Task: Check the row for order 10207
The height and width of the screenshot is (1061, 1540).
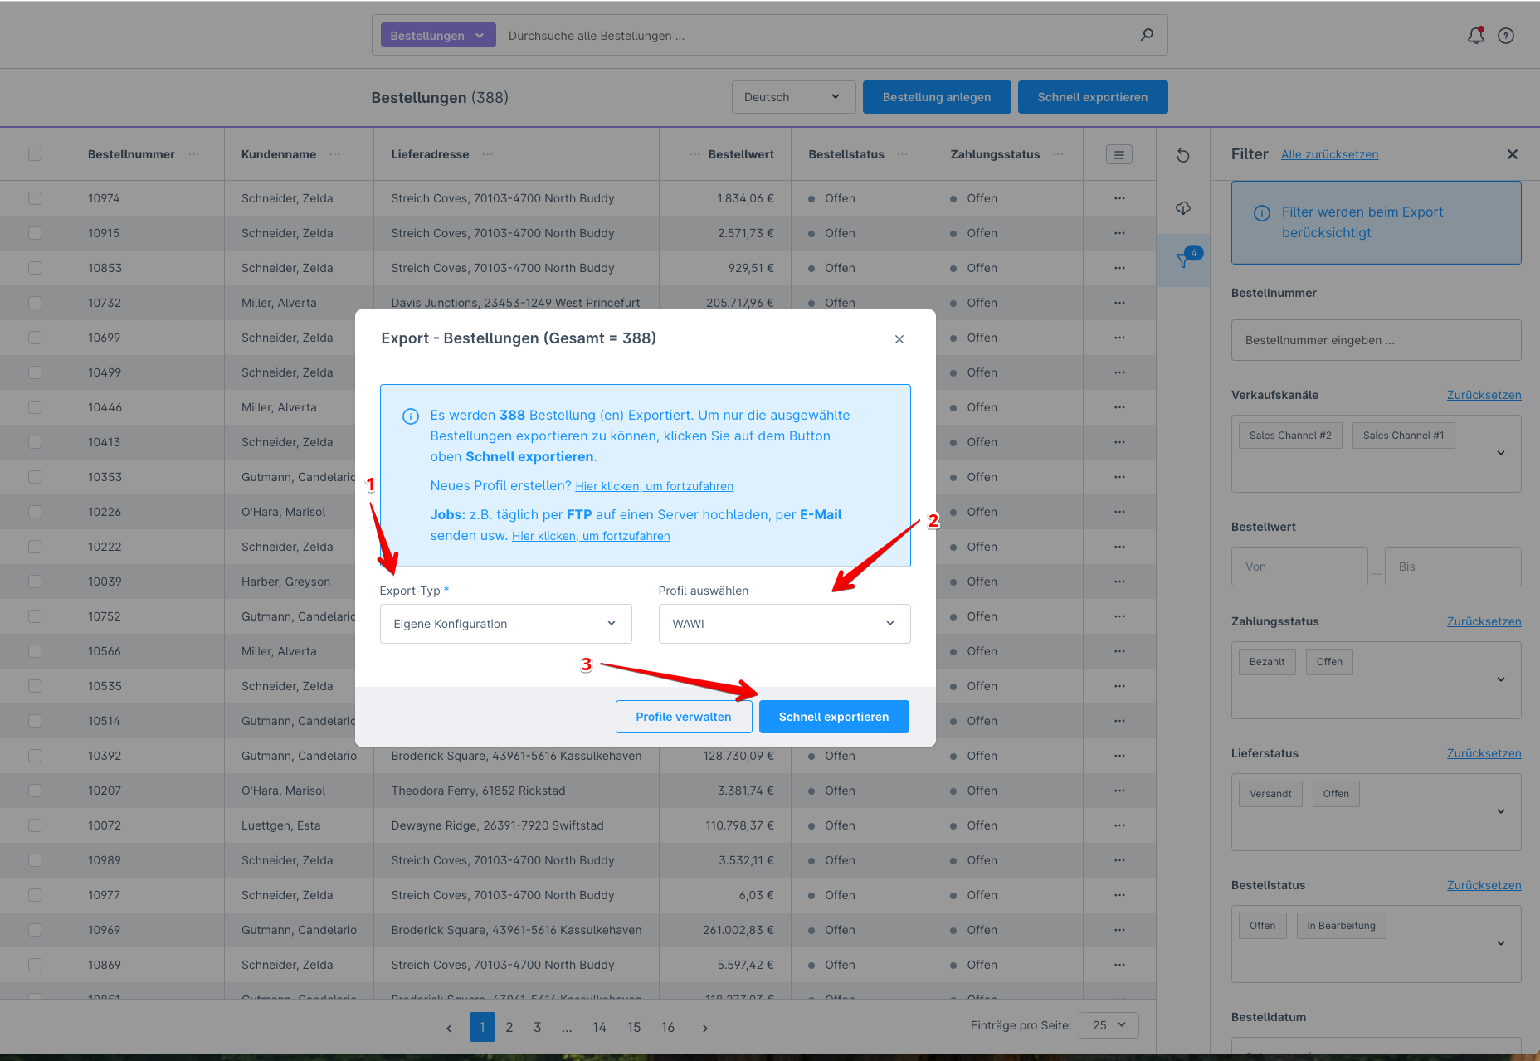Action: click(35, 791)
